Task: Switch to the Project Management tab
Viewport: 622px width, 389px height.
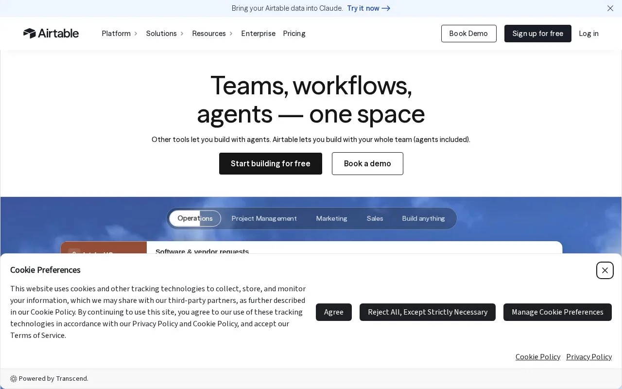Action: 264,218
